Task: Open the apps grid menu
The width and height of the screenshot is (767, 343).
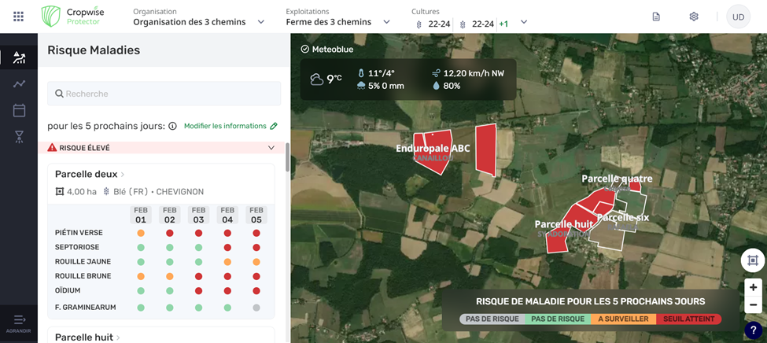Action: point(19,17)
